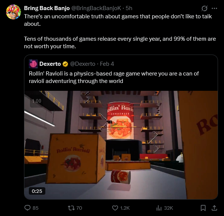Open the 5h post timestamp
Viewport: 224px width, 216px height.
(129, 8)
